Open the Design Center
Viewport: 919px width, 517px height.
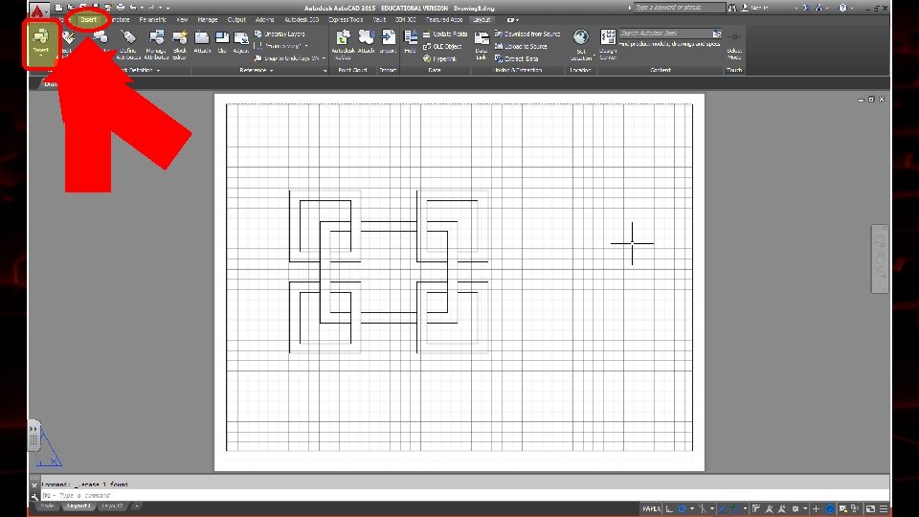pyautogui.click(x=608, y=45)
